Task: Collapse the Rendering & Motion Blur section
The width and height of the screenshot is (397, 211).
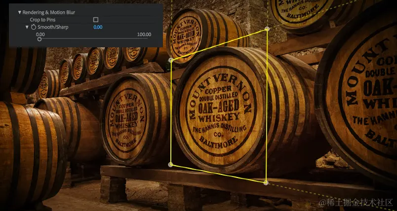Action: pyautogui.click(x=19, y=12)
